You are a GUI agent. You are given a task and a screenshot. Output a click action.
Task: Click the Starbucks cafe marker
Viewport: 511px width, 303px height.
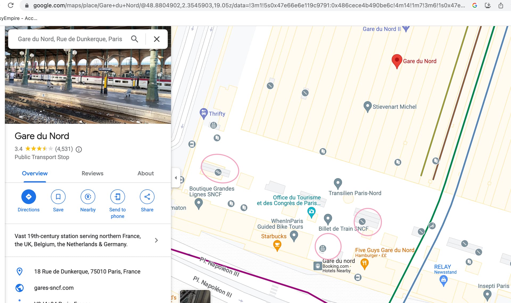[277, 245]
